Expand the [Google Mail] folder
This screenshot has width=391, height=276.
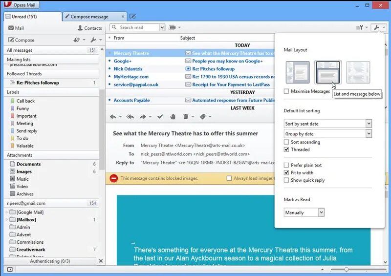click(6, 212)
